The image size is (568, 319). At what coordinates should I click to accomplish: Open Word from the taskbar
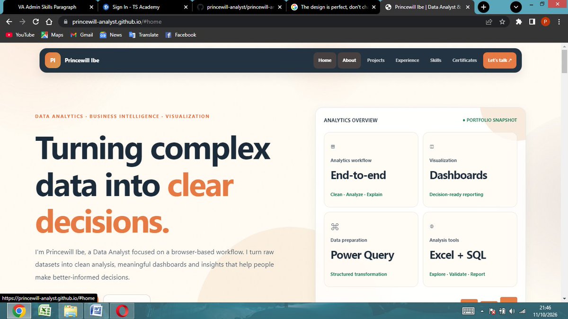click(x=96, y=311)
